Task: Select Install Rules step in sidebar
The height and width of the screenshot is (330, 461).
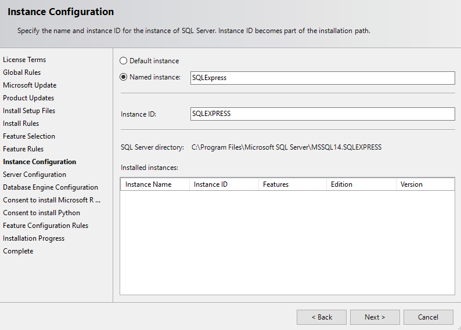Action: click(21, 124)
